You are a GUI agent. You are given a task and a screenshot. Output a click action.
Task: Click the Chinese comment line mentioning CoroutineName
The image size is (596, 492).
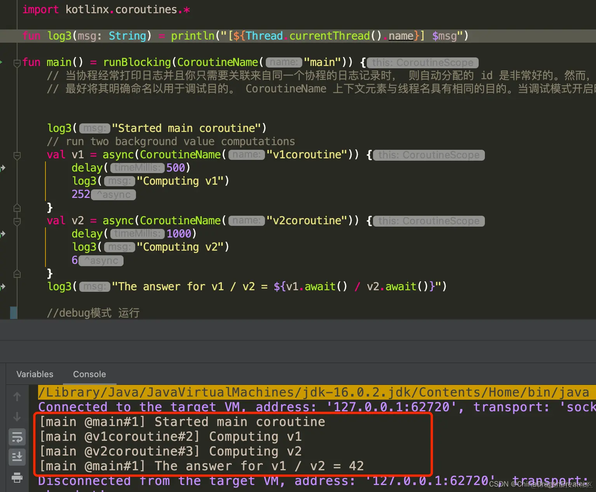click(x=321, y=89)
